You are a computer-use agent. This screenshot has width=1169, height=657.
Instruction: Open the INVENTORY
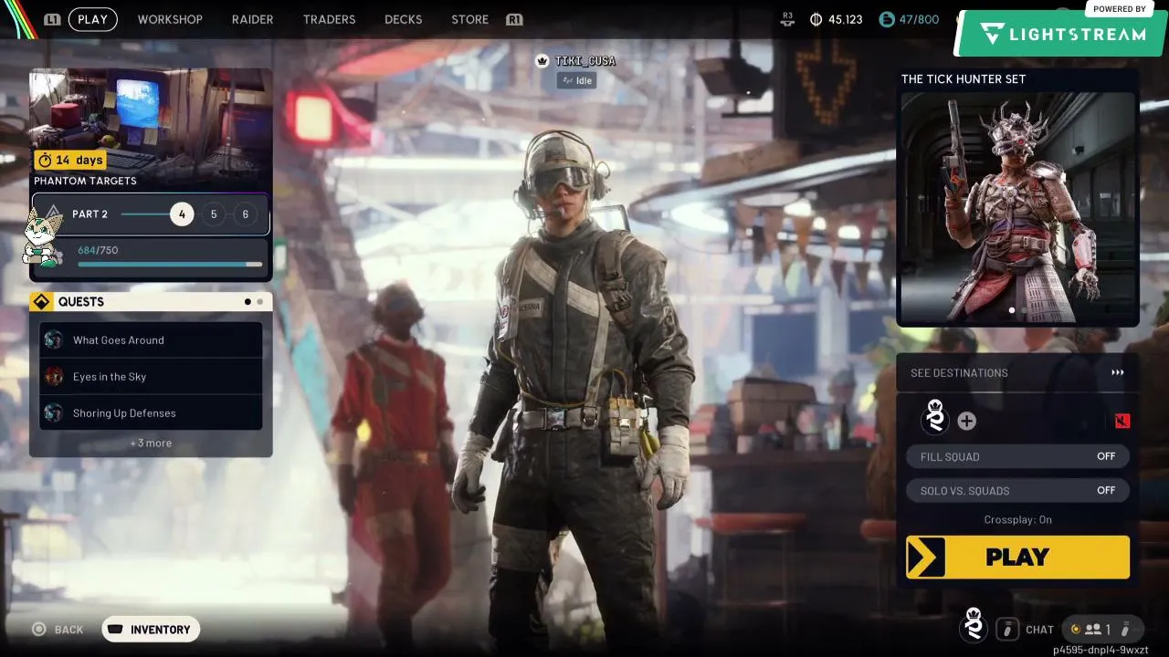coord(151,630)
